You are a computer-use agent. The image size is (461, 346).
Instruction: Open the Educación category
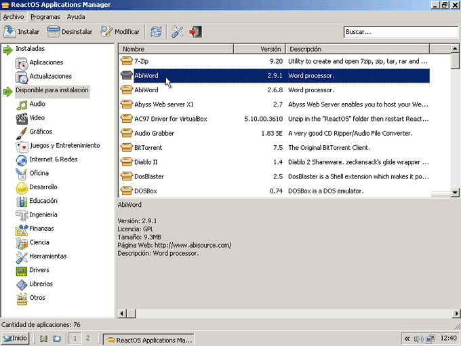(x=43, y=201)
